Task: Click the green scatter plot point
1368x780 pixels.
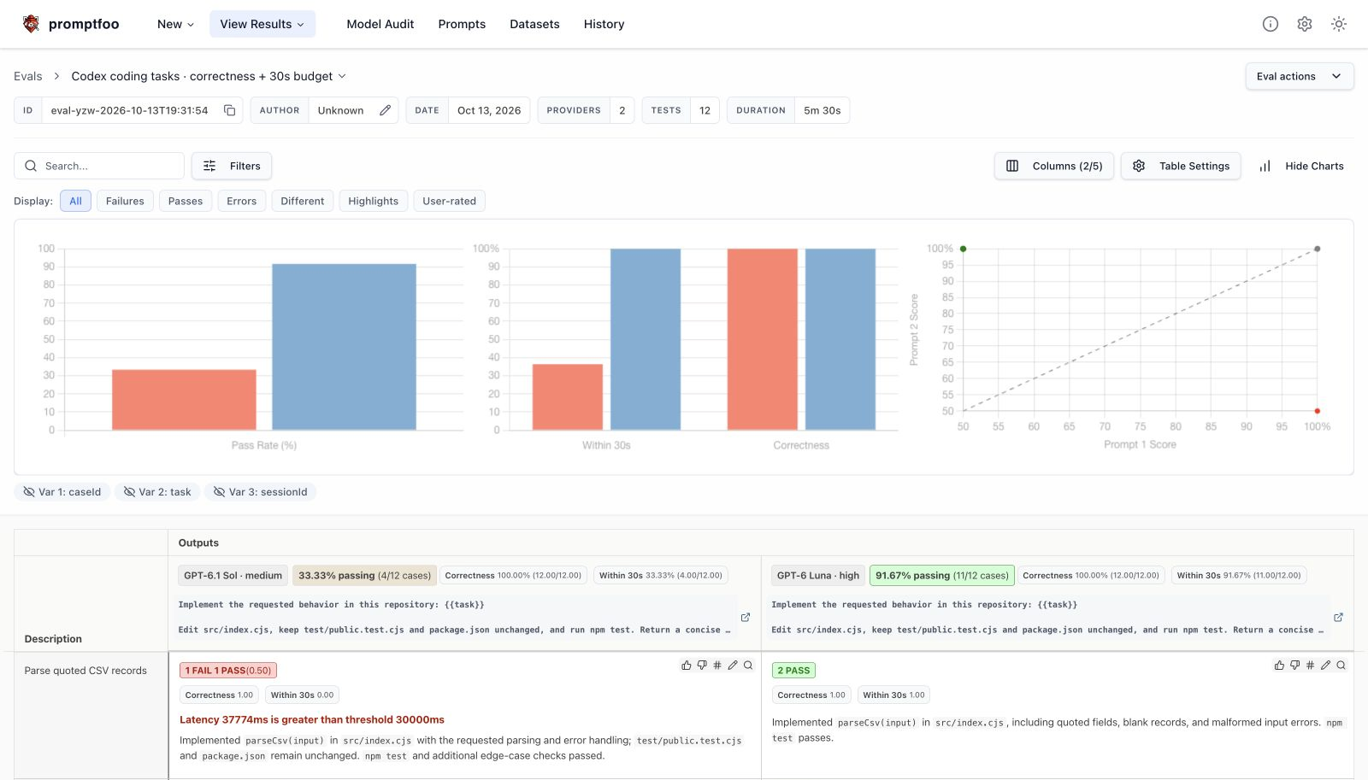Action: point(963,249)
